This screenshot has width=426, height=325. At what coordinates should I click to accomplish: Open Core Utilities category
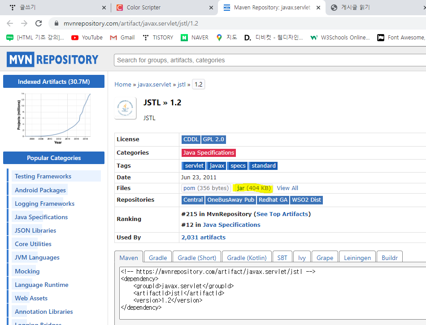33,244
